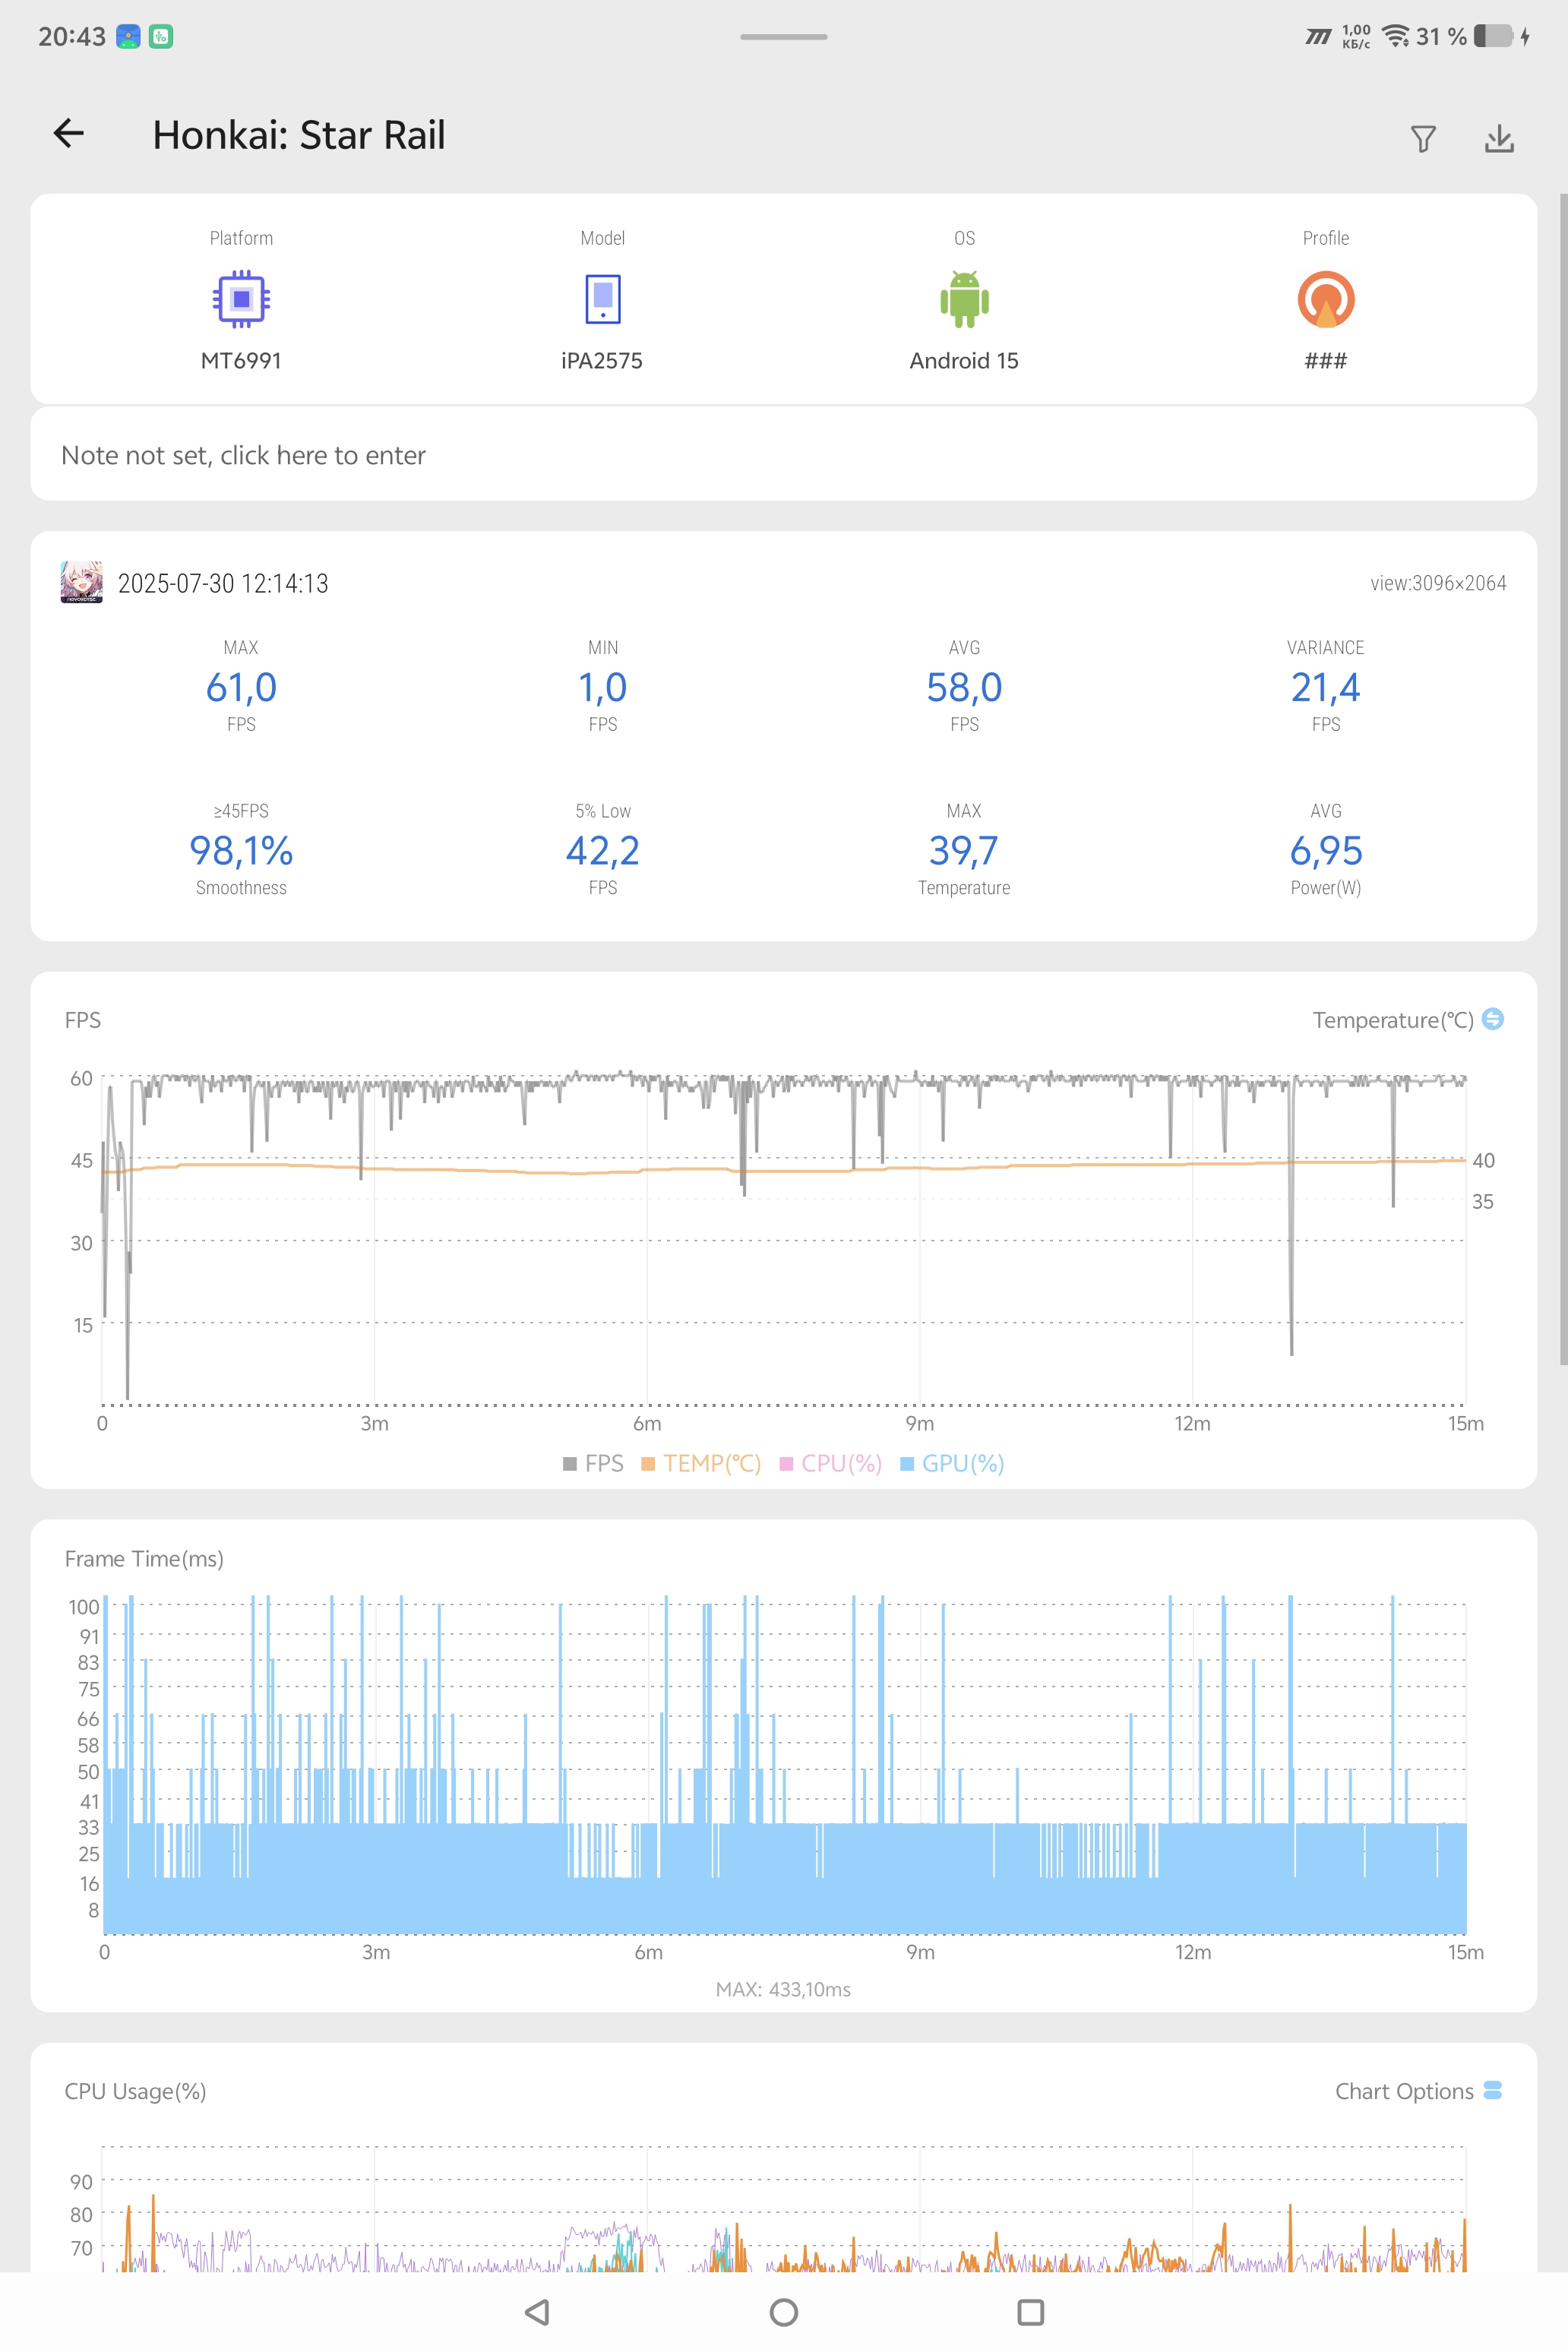Tap Android home circle button
This screenshot has height=2352, width=1568.
pos(784,2312)
